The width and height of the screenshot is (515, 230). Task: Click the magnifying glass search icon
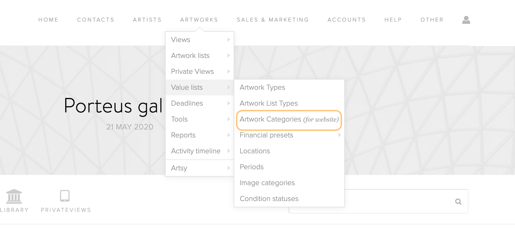(458, 202)
